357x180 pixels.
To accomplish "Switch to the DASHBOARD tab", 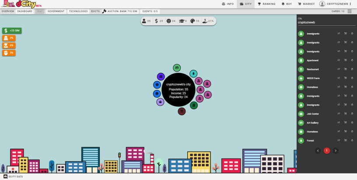I will 24,11.
